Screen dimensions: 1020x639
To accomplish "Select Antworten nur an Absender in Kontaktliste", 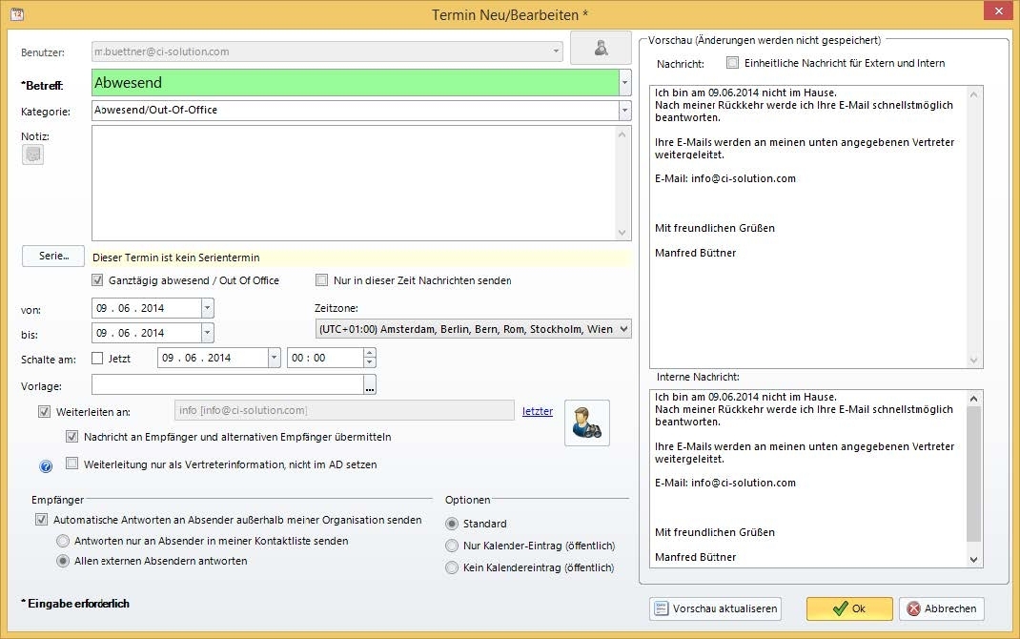I will (65, 541).
